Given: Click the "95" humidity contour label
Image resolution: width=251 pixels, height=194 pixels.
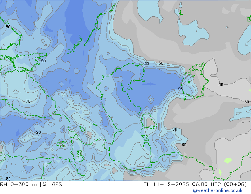Looking at the screenshot, I should [x=180, y=89].
